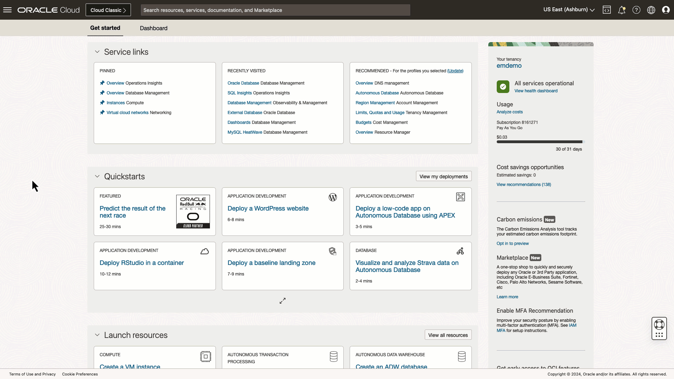Unpin Virtual cloud networks pin icon
Screen dimensions: 674x379
(102, 112)
